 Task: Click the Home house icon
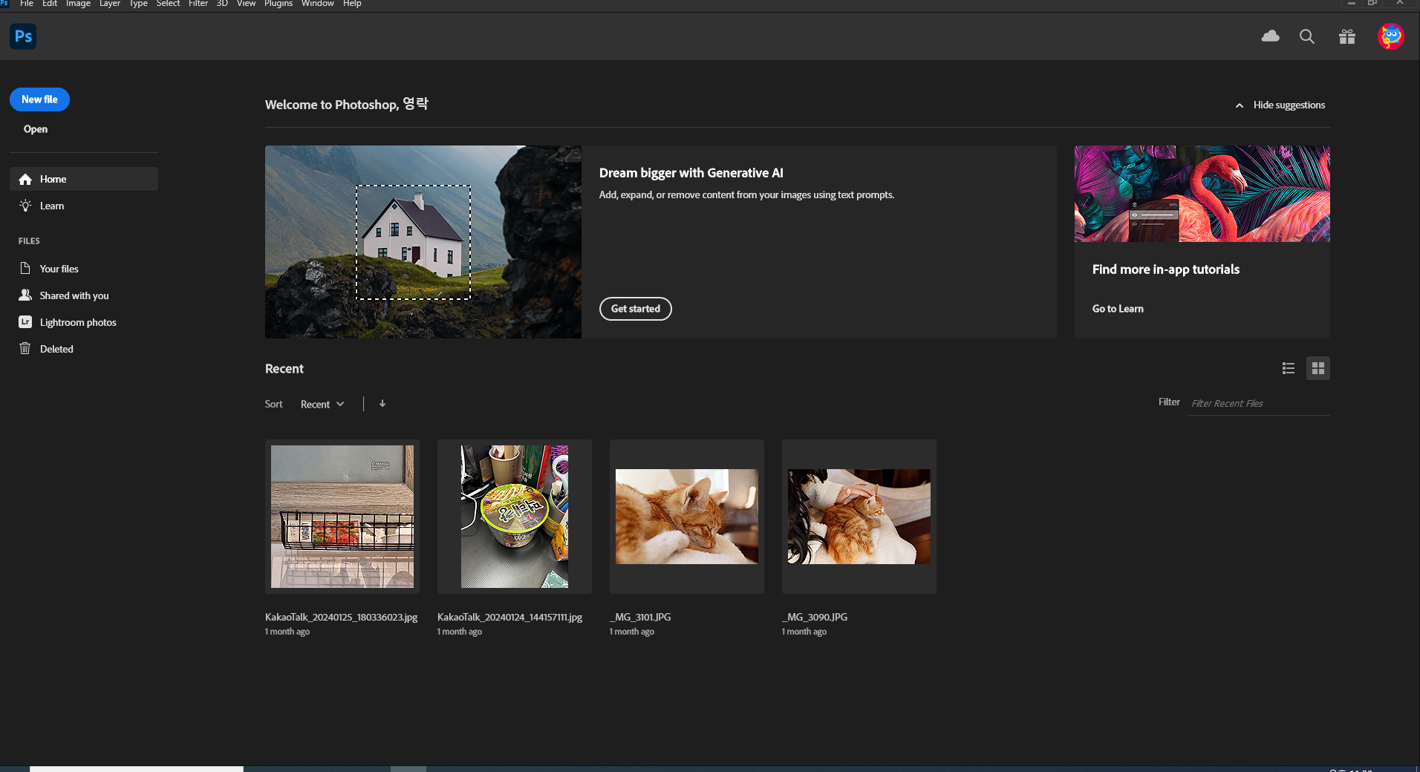(x=25, y=179)
